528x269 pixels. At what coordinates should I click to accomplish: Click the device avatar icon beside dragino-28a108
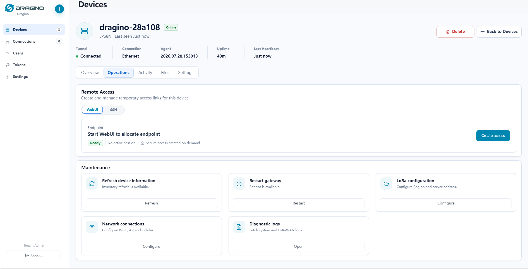pyautogui.click(x=85, y=31)
